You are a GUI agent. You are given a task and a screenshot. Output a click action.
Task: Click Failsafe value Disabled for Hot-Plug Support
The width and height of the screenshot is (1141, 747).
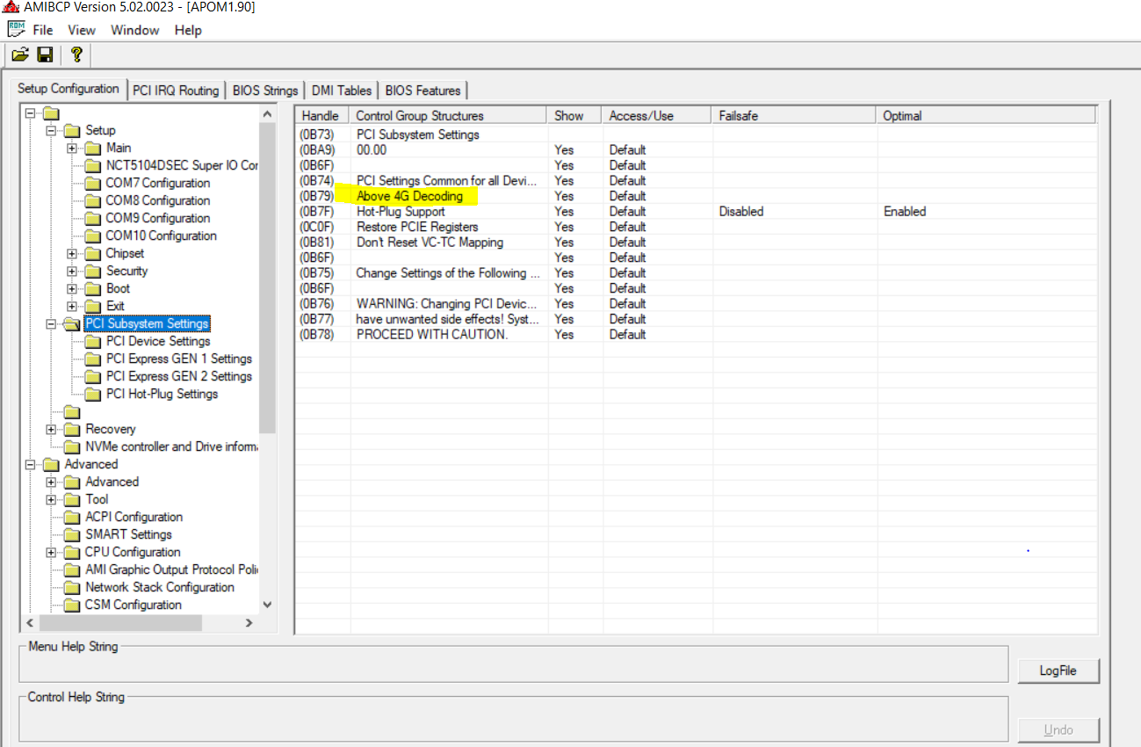point(741,211)
